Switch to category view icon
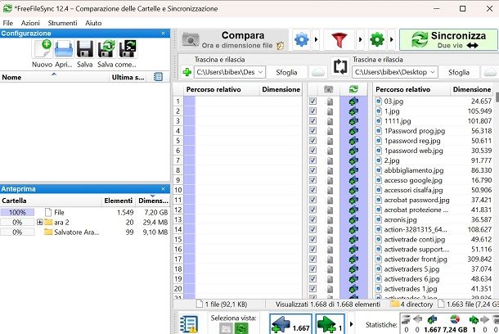 (x=225, y=328)
